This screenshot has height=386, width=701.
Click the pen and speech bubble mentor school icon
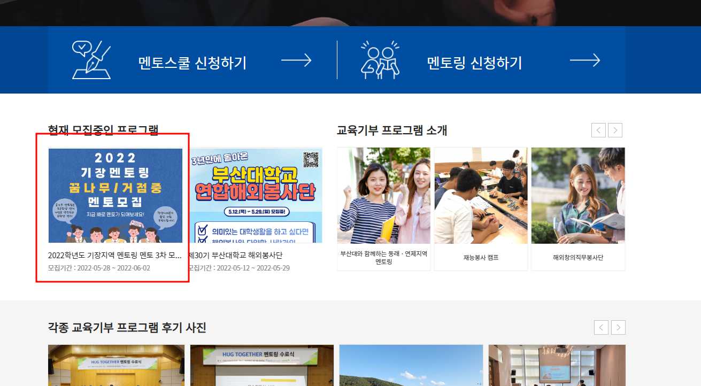point(91,60)
